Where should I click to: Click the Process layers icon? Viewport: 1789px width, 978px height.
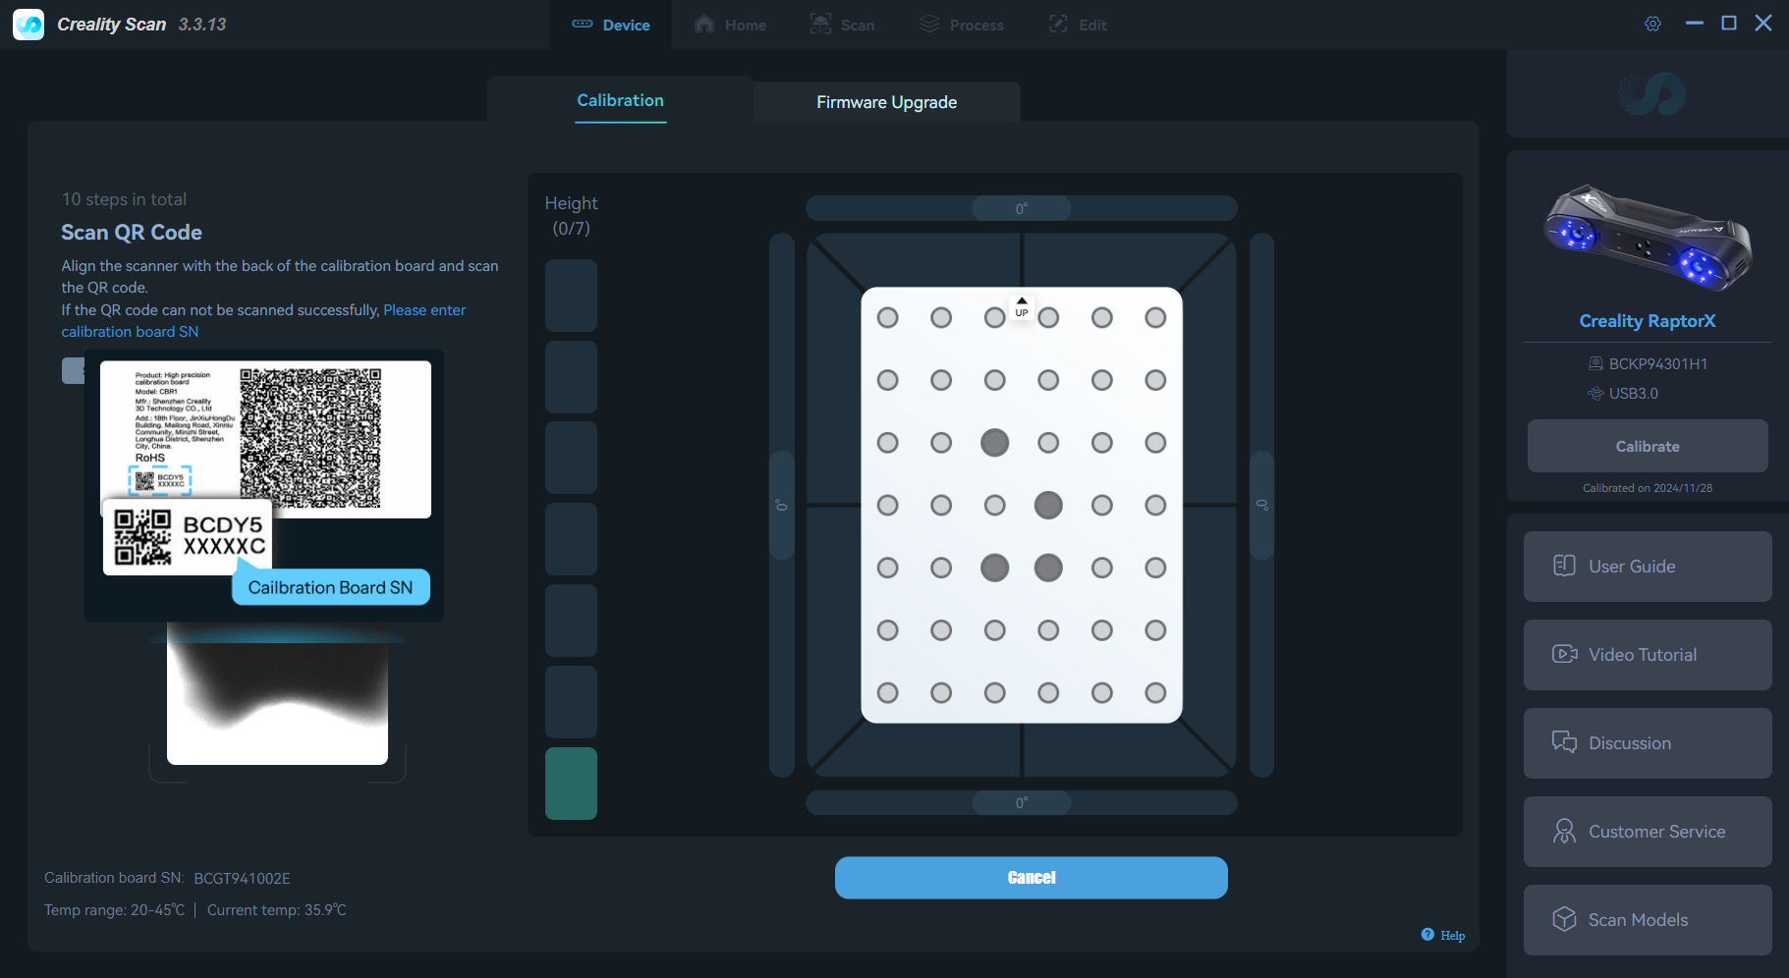tap(929, 25)
